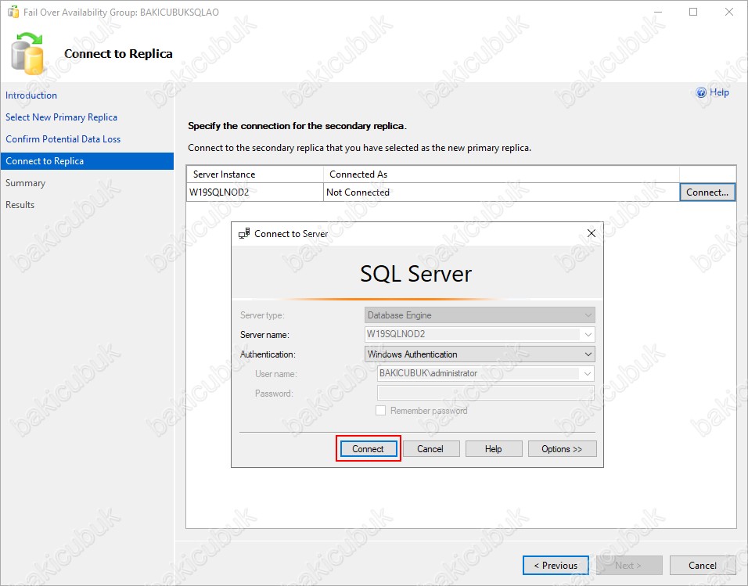748x586 pixels.
Task: Click the Server Instance column header
Action: point(255,174)
